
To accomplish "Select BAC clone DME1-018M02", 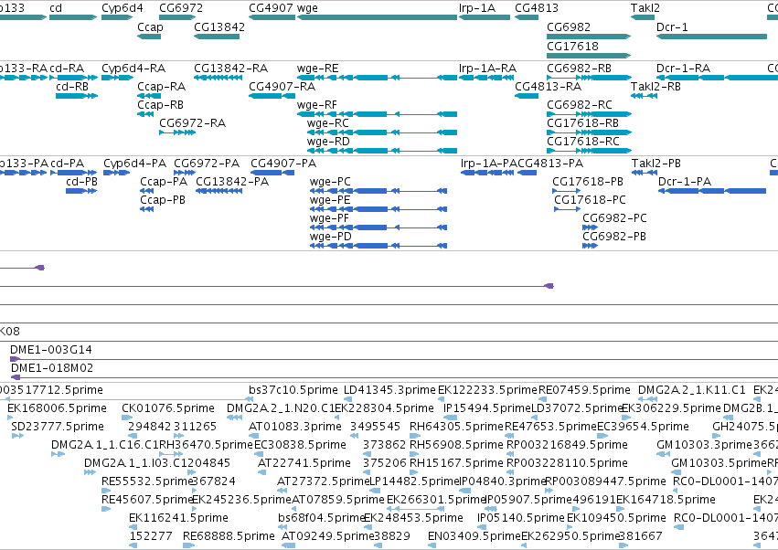I will (x=394, y=378).
